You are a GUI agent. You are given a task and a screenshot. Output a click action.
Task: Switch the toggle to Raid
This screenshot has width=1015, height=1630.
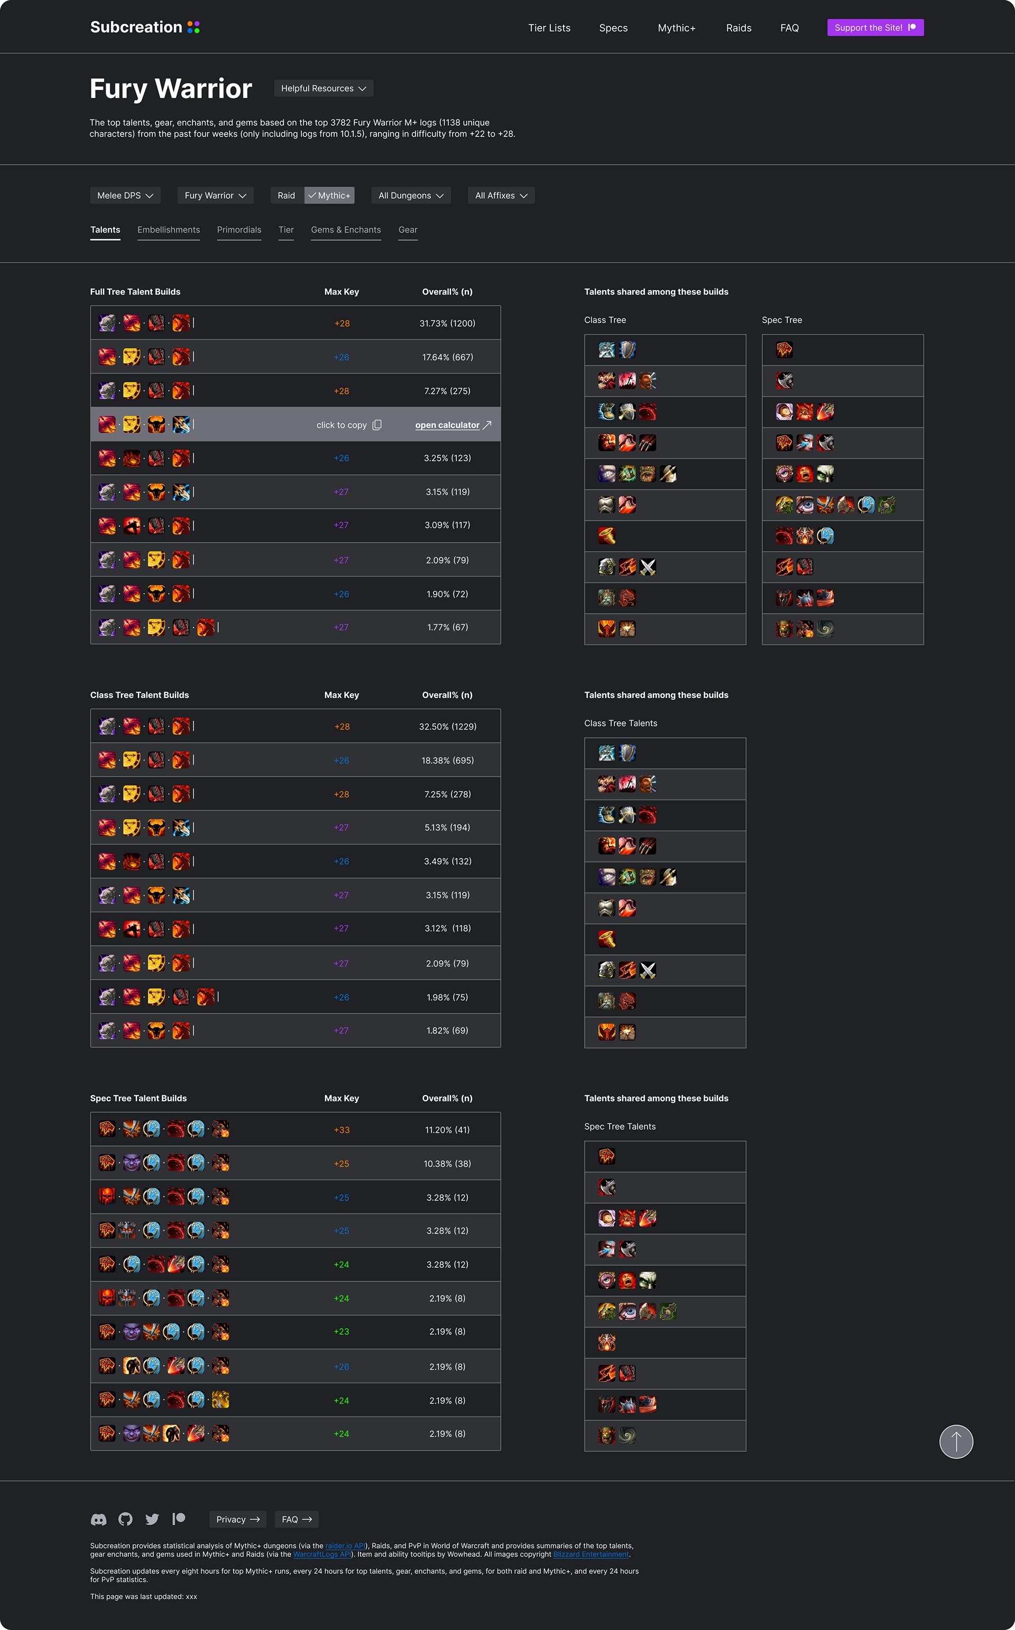point(287,196)
